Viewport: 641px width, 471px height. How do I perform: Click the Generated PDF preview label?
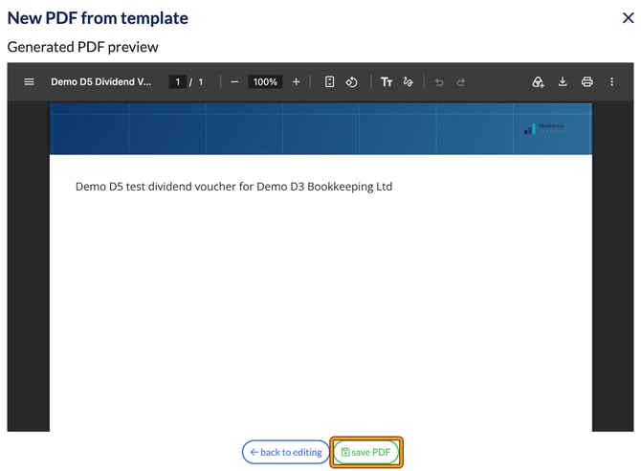click(x=82, y=47)
